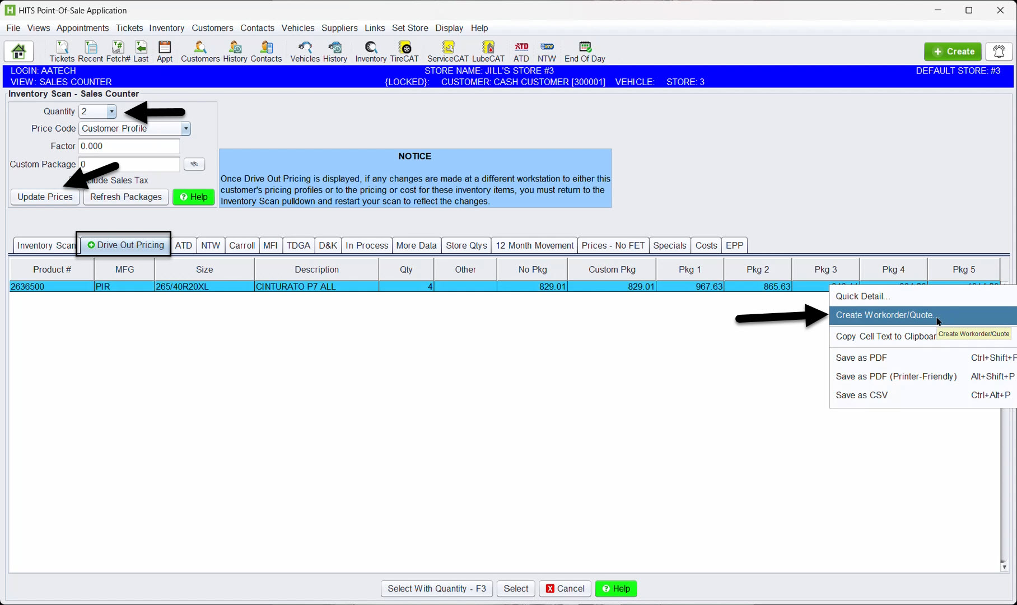The height and width of the screenshot is (605, 1017).
Task: Click the icon button beside Custom Package
Action: pyautogui.click(x=194, y=164)
